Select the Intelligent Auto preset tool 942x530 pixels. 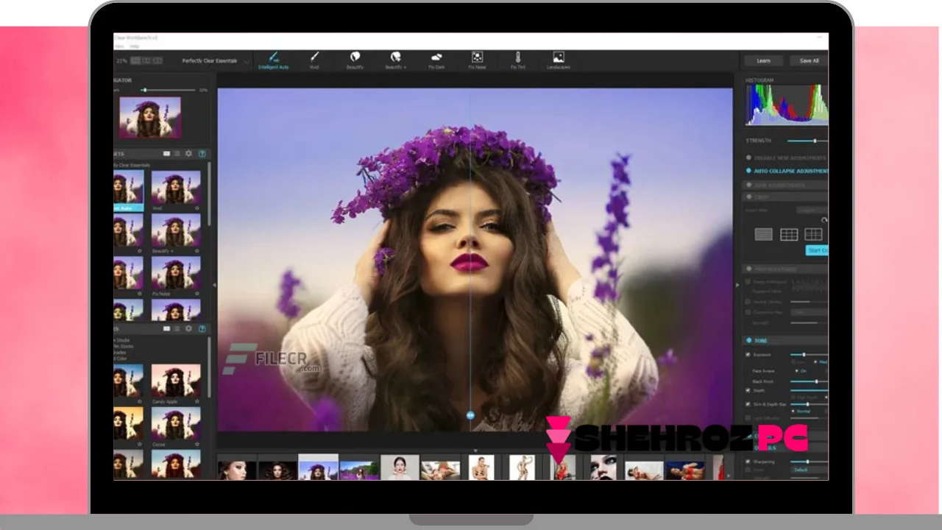pyautogui.click(x=273, y=60)
